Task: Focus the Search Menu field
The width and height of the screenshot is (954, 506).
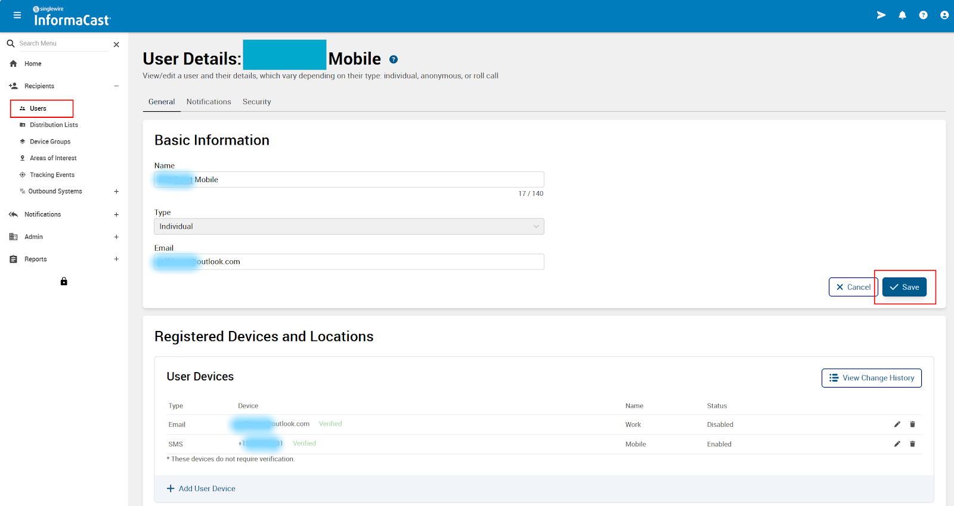Action: point(63,43)
